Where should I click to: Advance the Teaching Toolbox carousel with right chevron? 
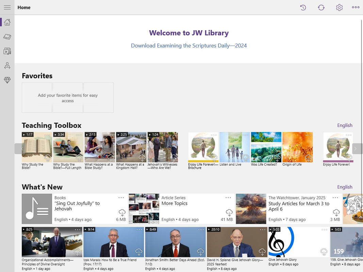[x=355, y=149]
